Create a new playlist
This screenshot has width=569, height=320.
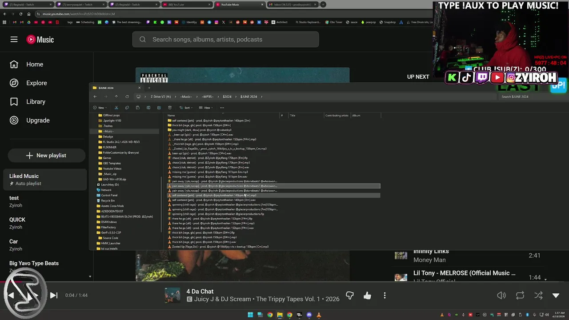[x=46, y=156]
